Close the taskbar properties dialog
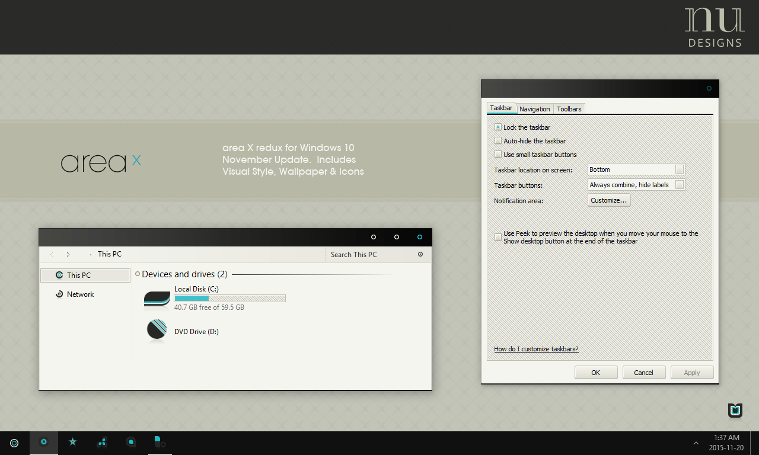Screen dimensions: 759x455 (709, 88)
